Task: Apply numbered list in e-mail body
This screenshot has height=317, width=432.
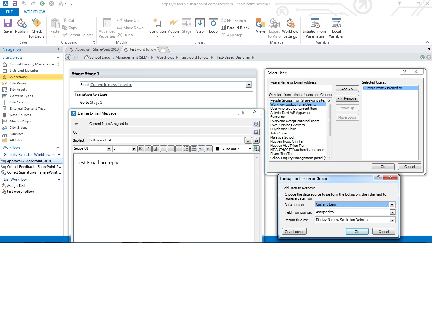Action: [186, 149]
